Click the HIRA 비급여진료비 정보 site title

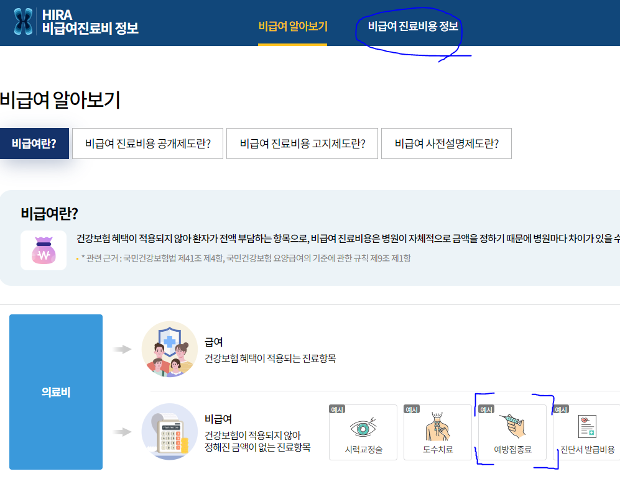point(90,22)
